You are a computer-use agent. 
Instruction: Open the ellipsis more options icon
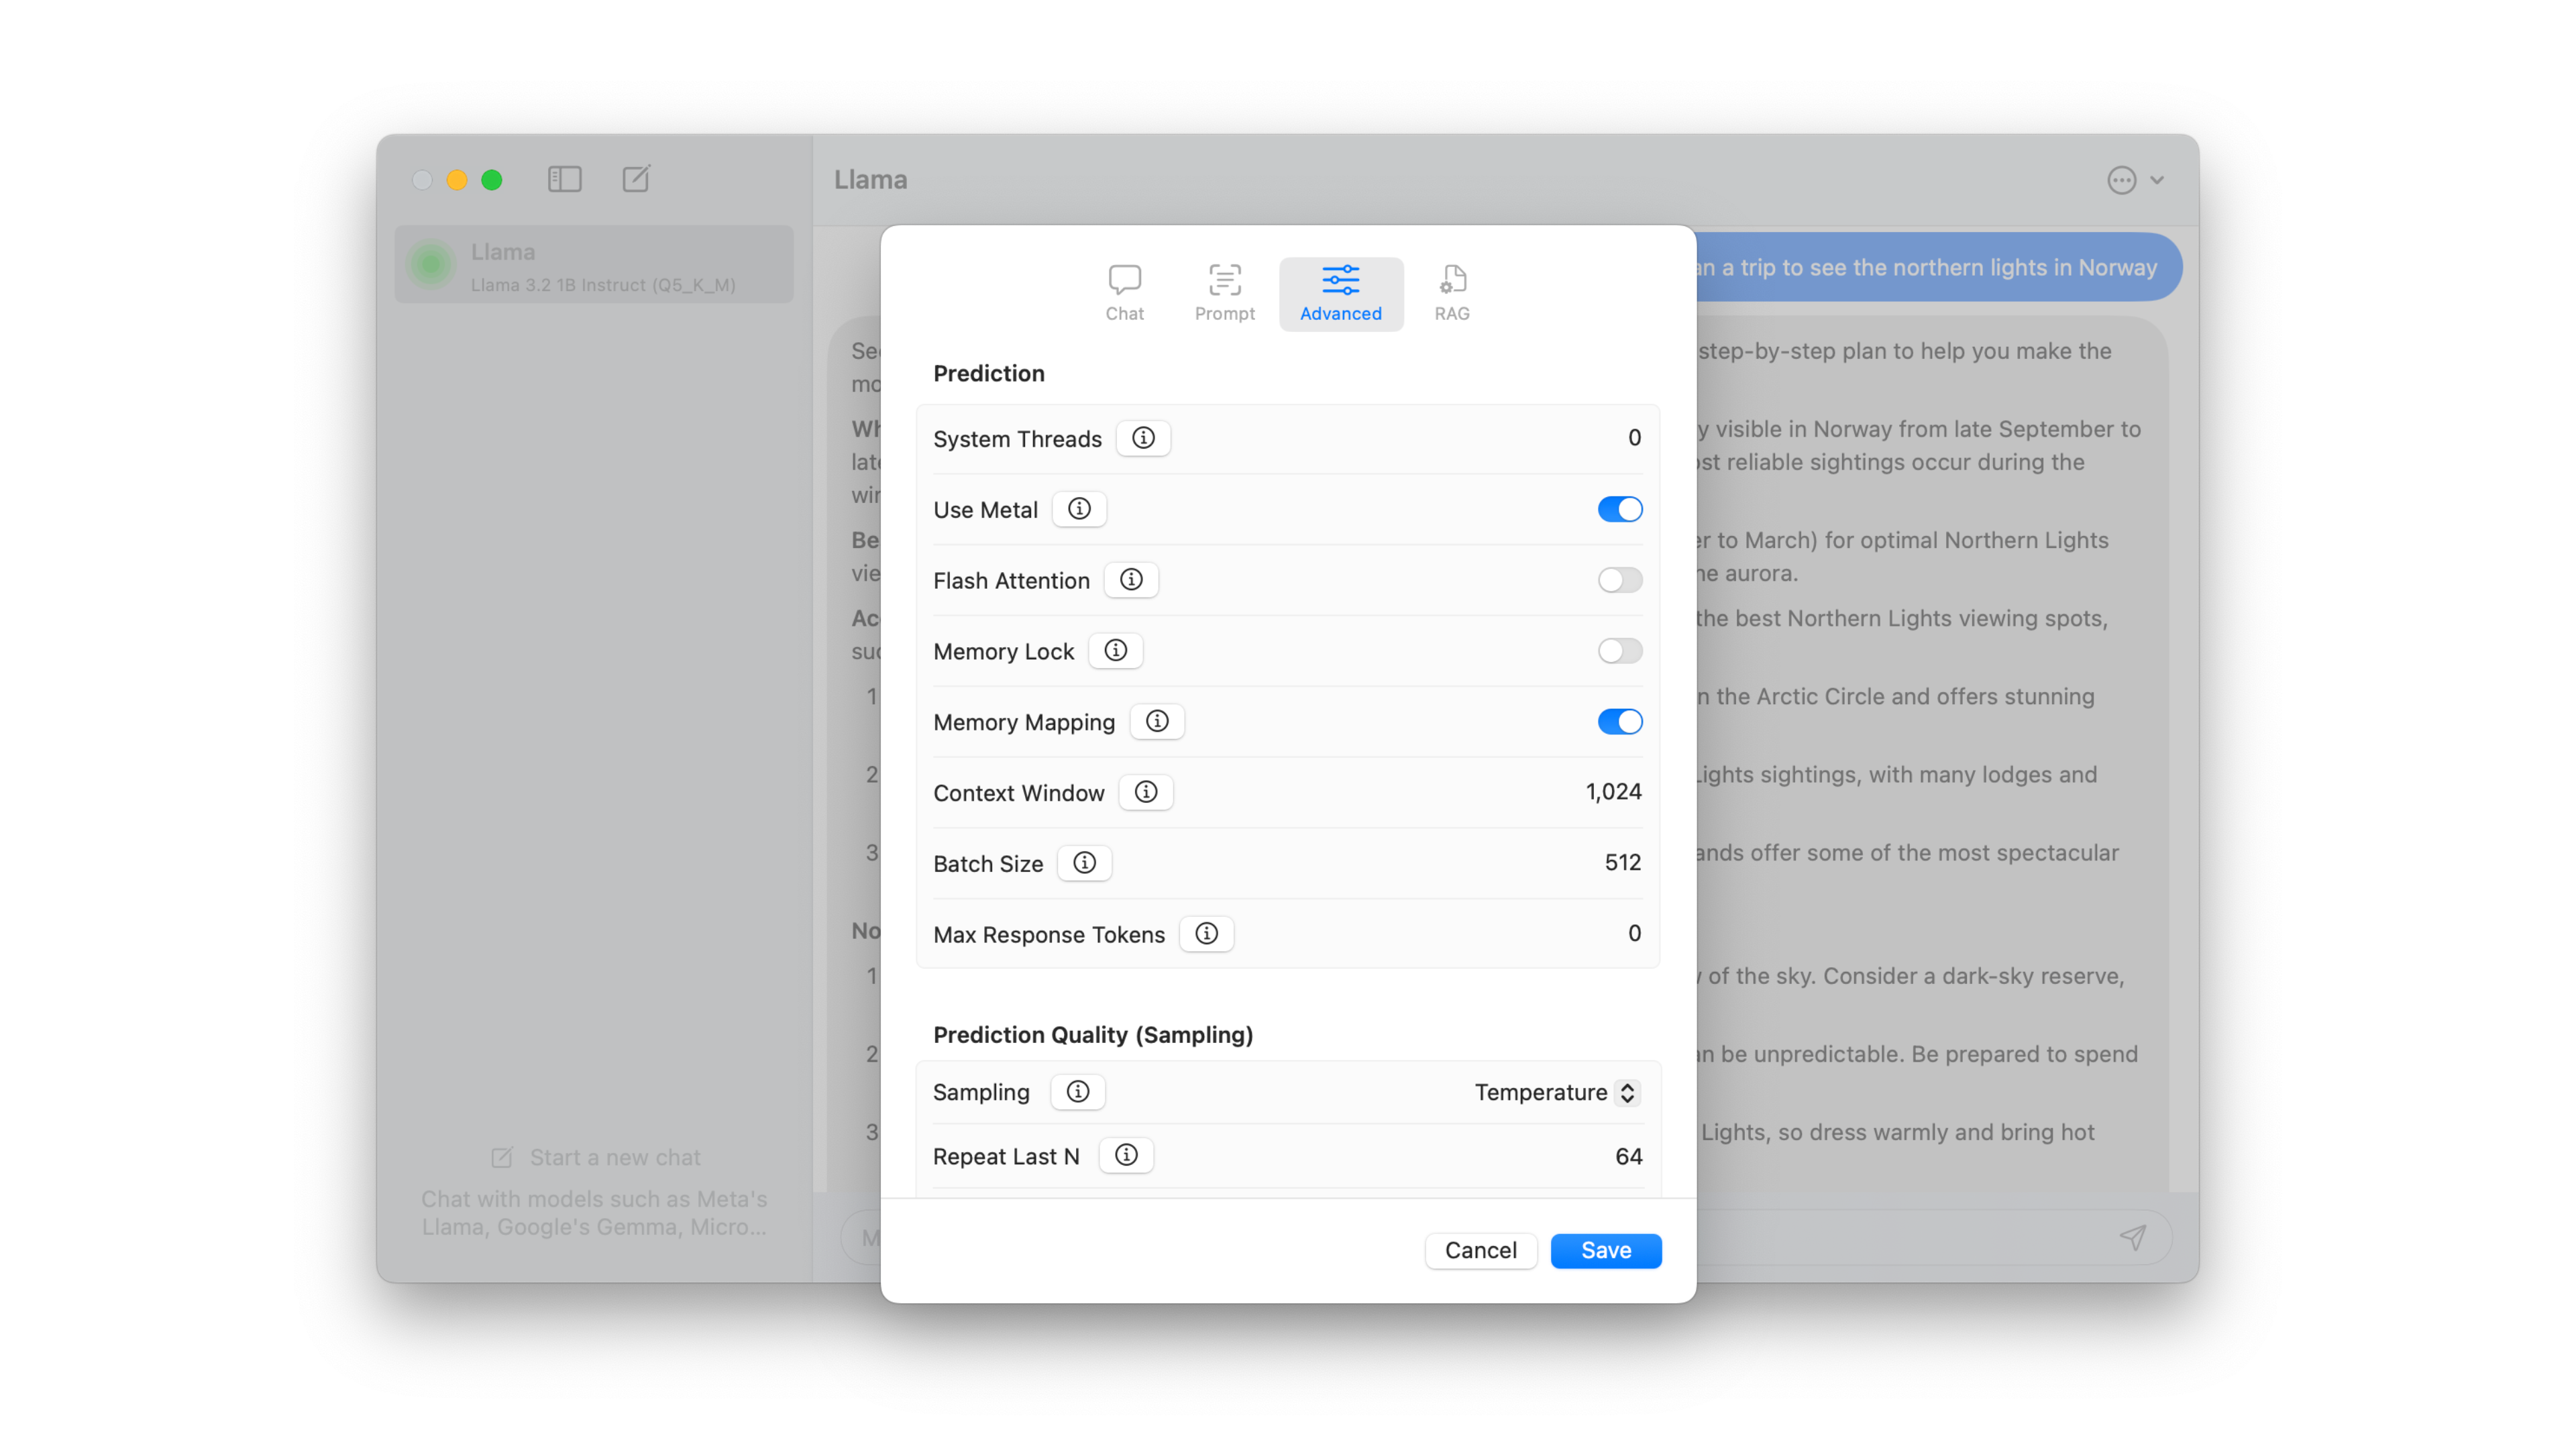click(2121, 180)
